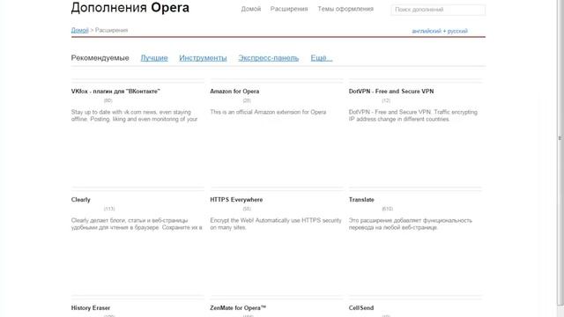Viewport: 564px width, 317px height.
Task: Open the английский + русский language selector
Action: pyautogui.click(x=440, y=31)
